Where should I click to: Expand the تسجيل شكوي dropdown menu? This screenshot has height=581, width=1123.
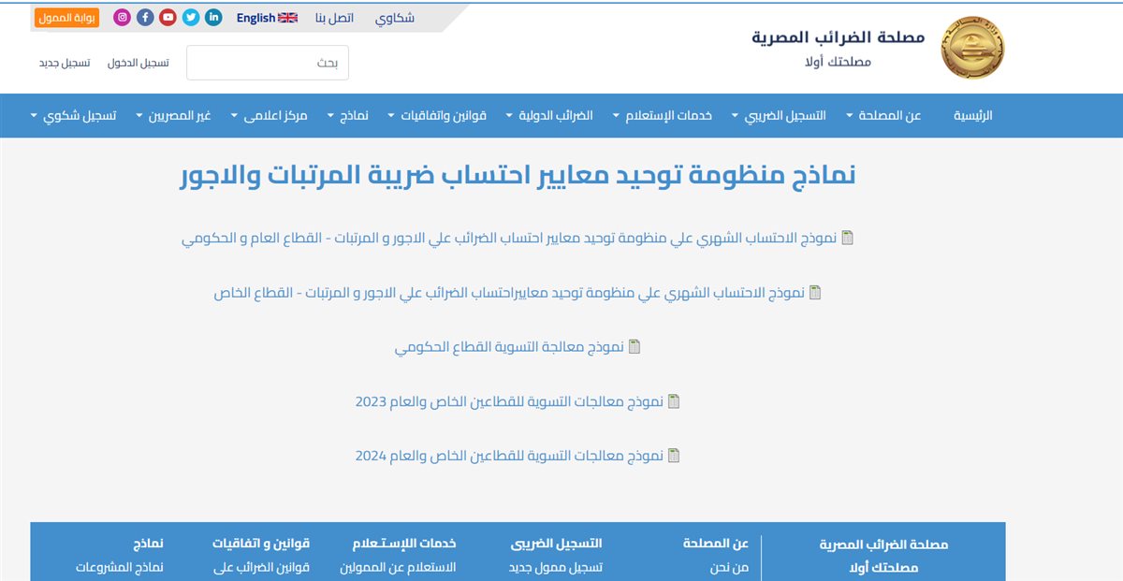(x=74, y=116)
